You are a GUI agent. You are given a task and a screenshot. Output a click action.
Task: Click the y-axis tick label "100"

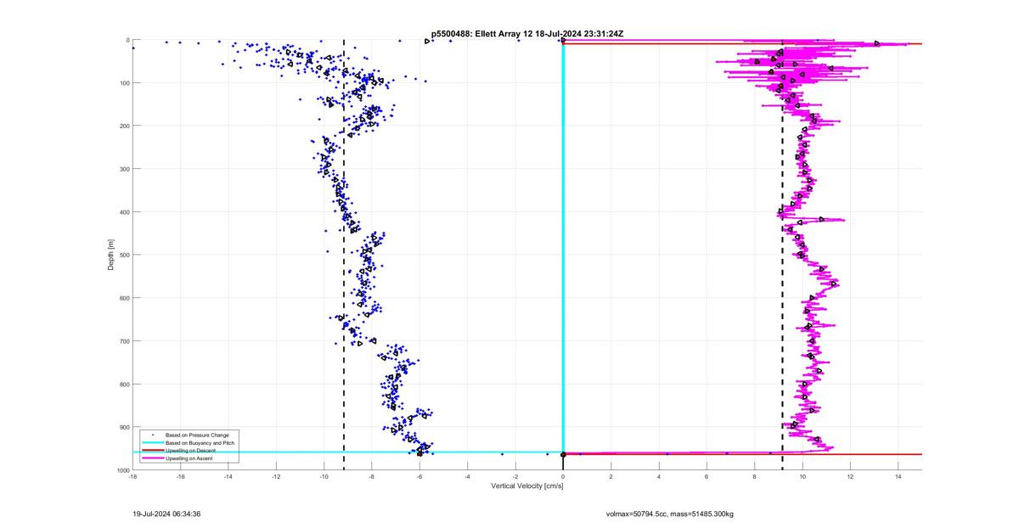click(x=124, y=83)
